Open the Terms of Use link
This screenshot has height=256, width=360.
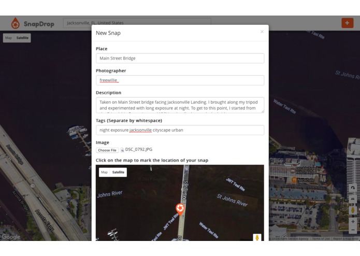click(321, 239)
